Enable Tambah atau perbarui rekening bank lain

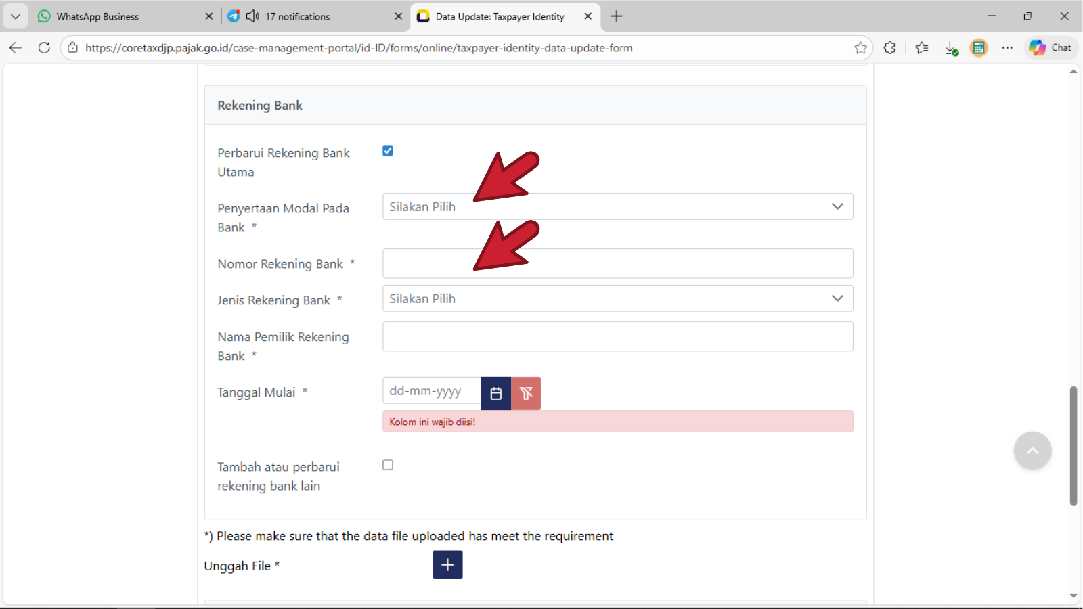(388, 465)
